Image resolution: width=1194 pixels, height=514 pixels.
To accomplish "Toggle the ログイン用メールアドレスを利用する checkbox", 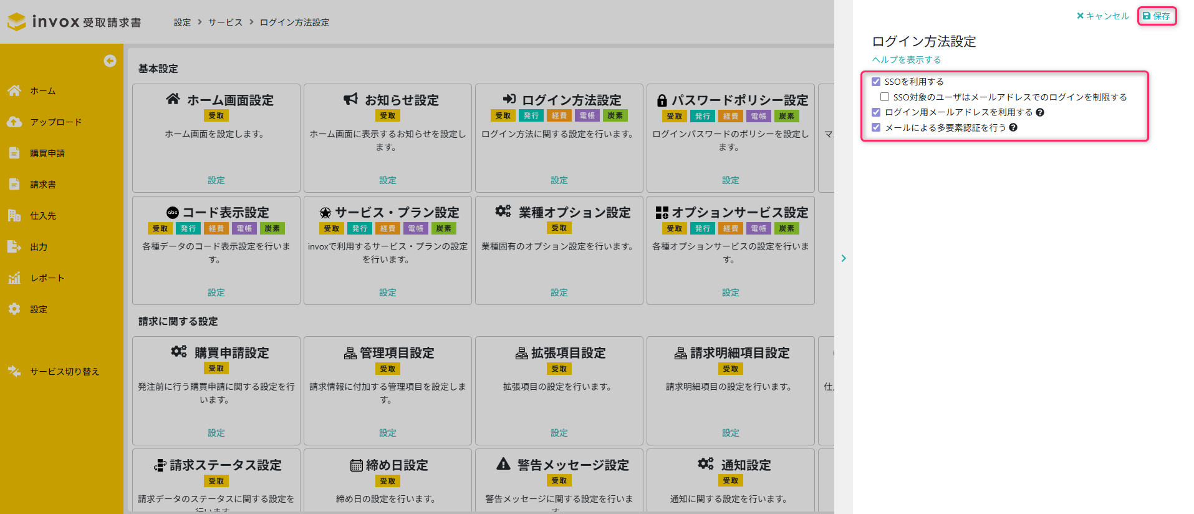I will click(x=876, y=112).
